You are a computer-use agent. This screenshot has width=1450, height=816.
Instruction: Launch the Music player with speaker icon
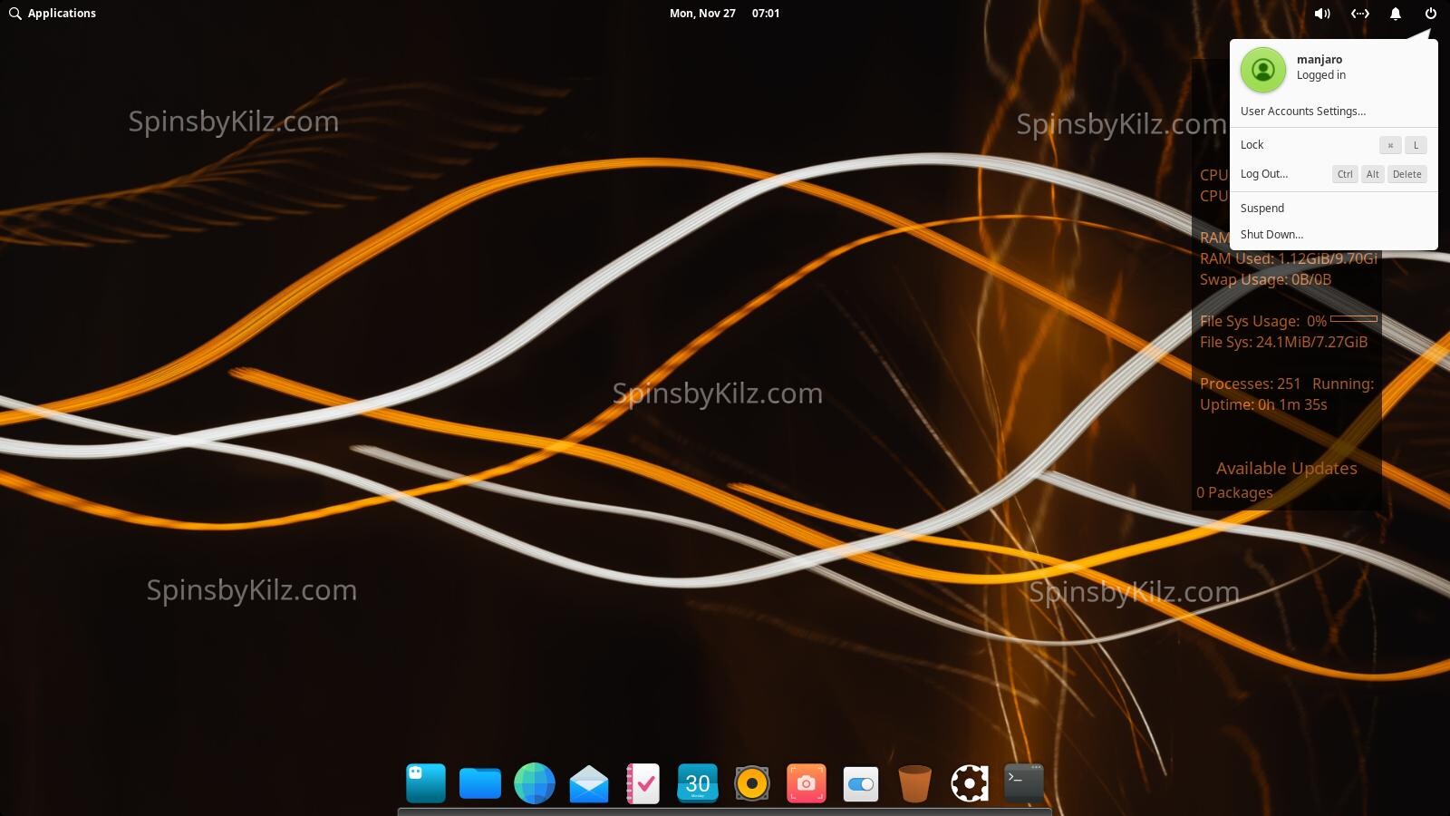[751, 782]
